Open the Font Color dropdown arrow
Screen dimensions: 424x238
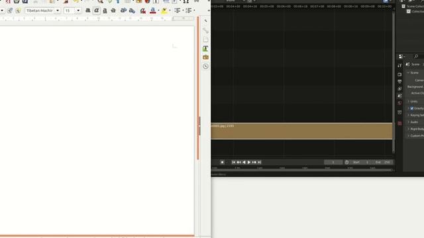[x=158, y=11]
